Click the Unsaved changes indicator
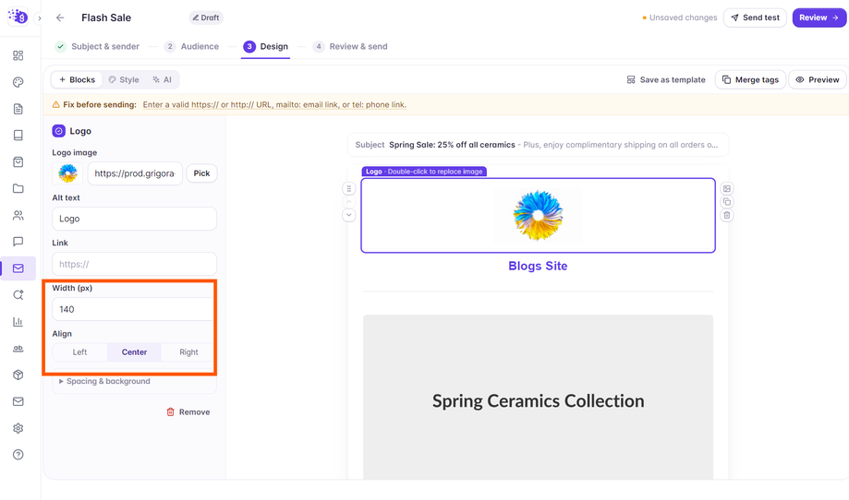849x500 pixels. (x=680, y=18)
